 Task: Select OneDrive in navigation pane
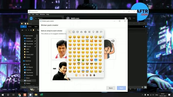[x=28, y=61]
